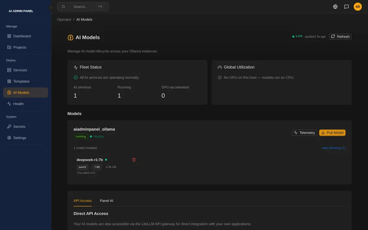Click the deepseek-r1:7b model name
This screenshot has width=368, height=230.
[x=90, y=160]
